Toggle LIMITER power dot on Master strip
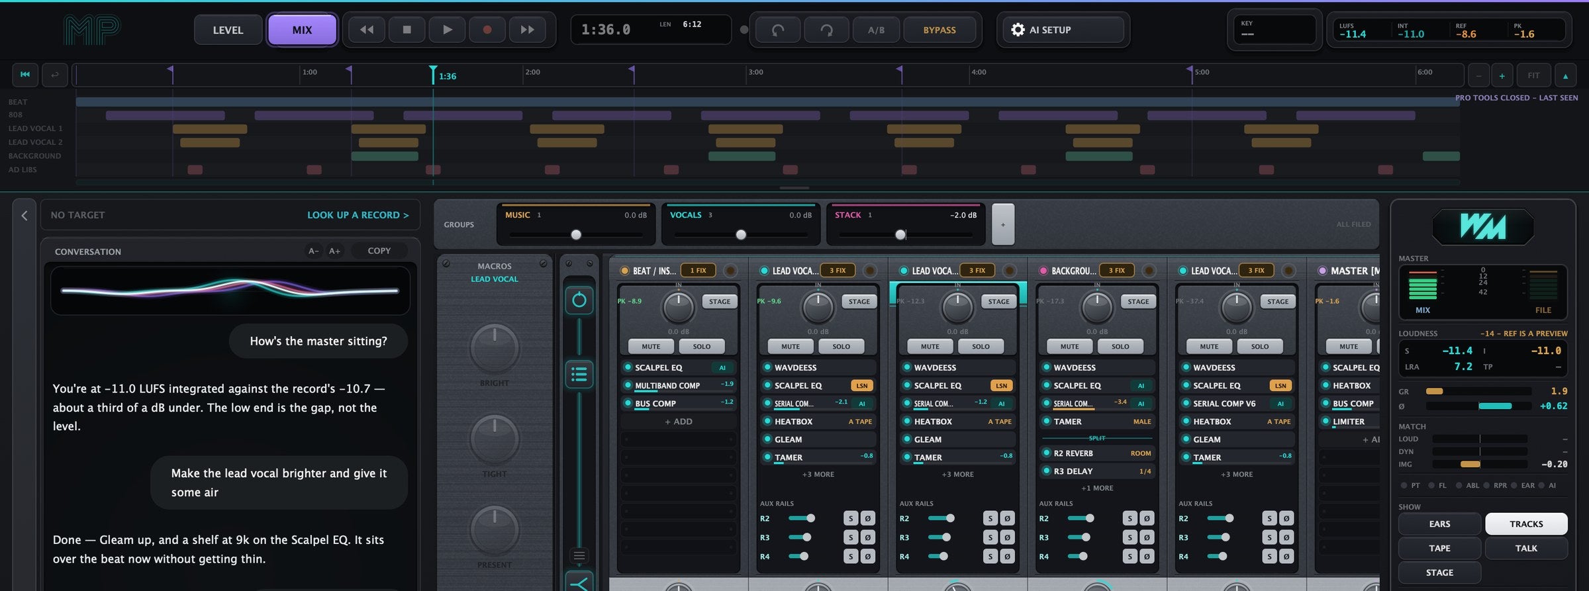 [x=1325, y=421]
